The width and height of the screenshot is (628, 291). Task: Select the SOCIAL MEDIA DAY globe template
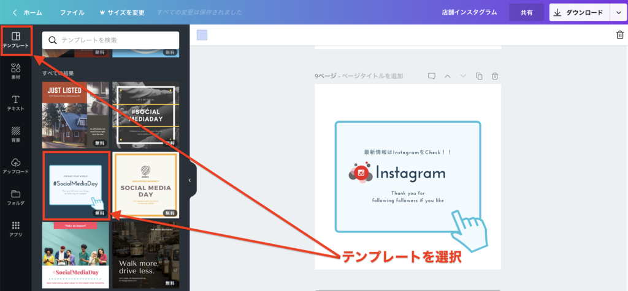coord(145,185)
